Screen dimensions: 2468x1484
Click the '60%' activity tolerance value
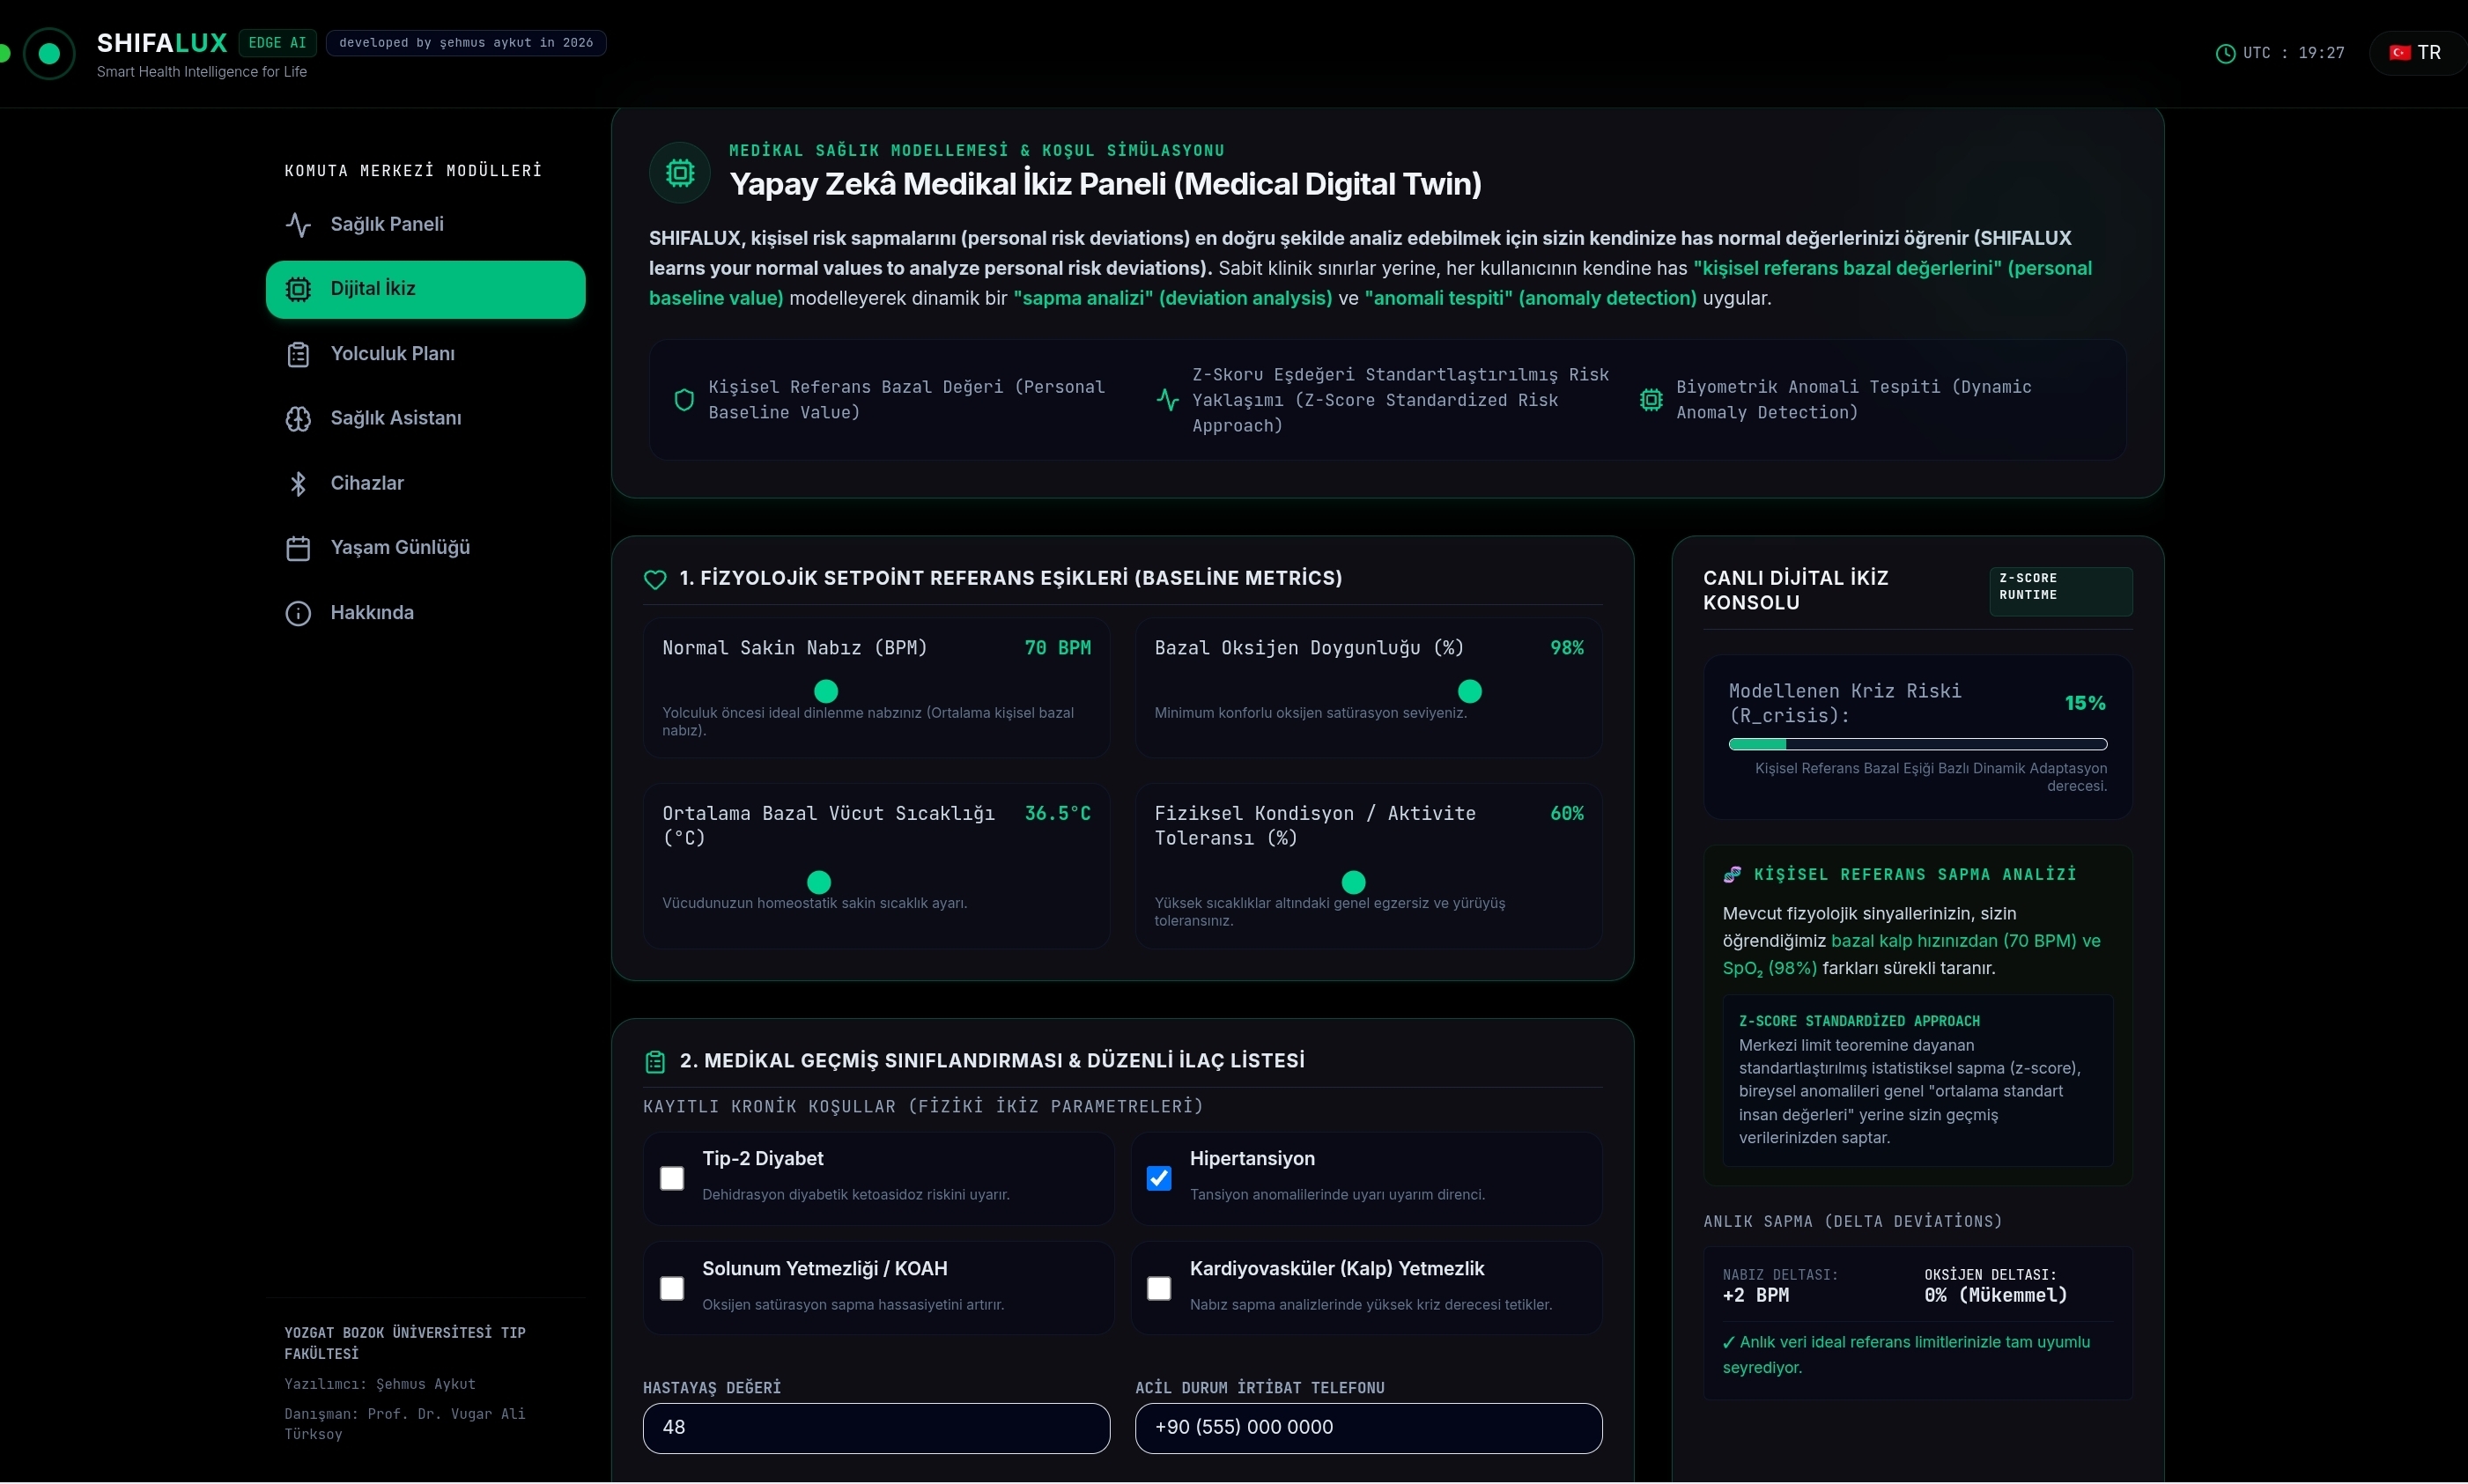(x=1566, y=814)
